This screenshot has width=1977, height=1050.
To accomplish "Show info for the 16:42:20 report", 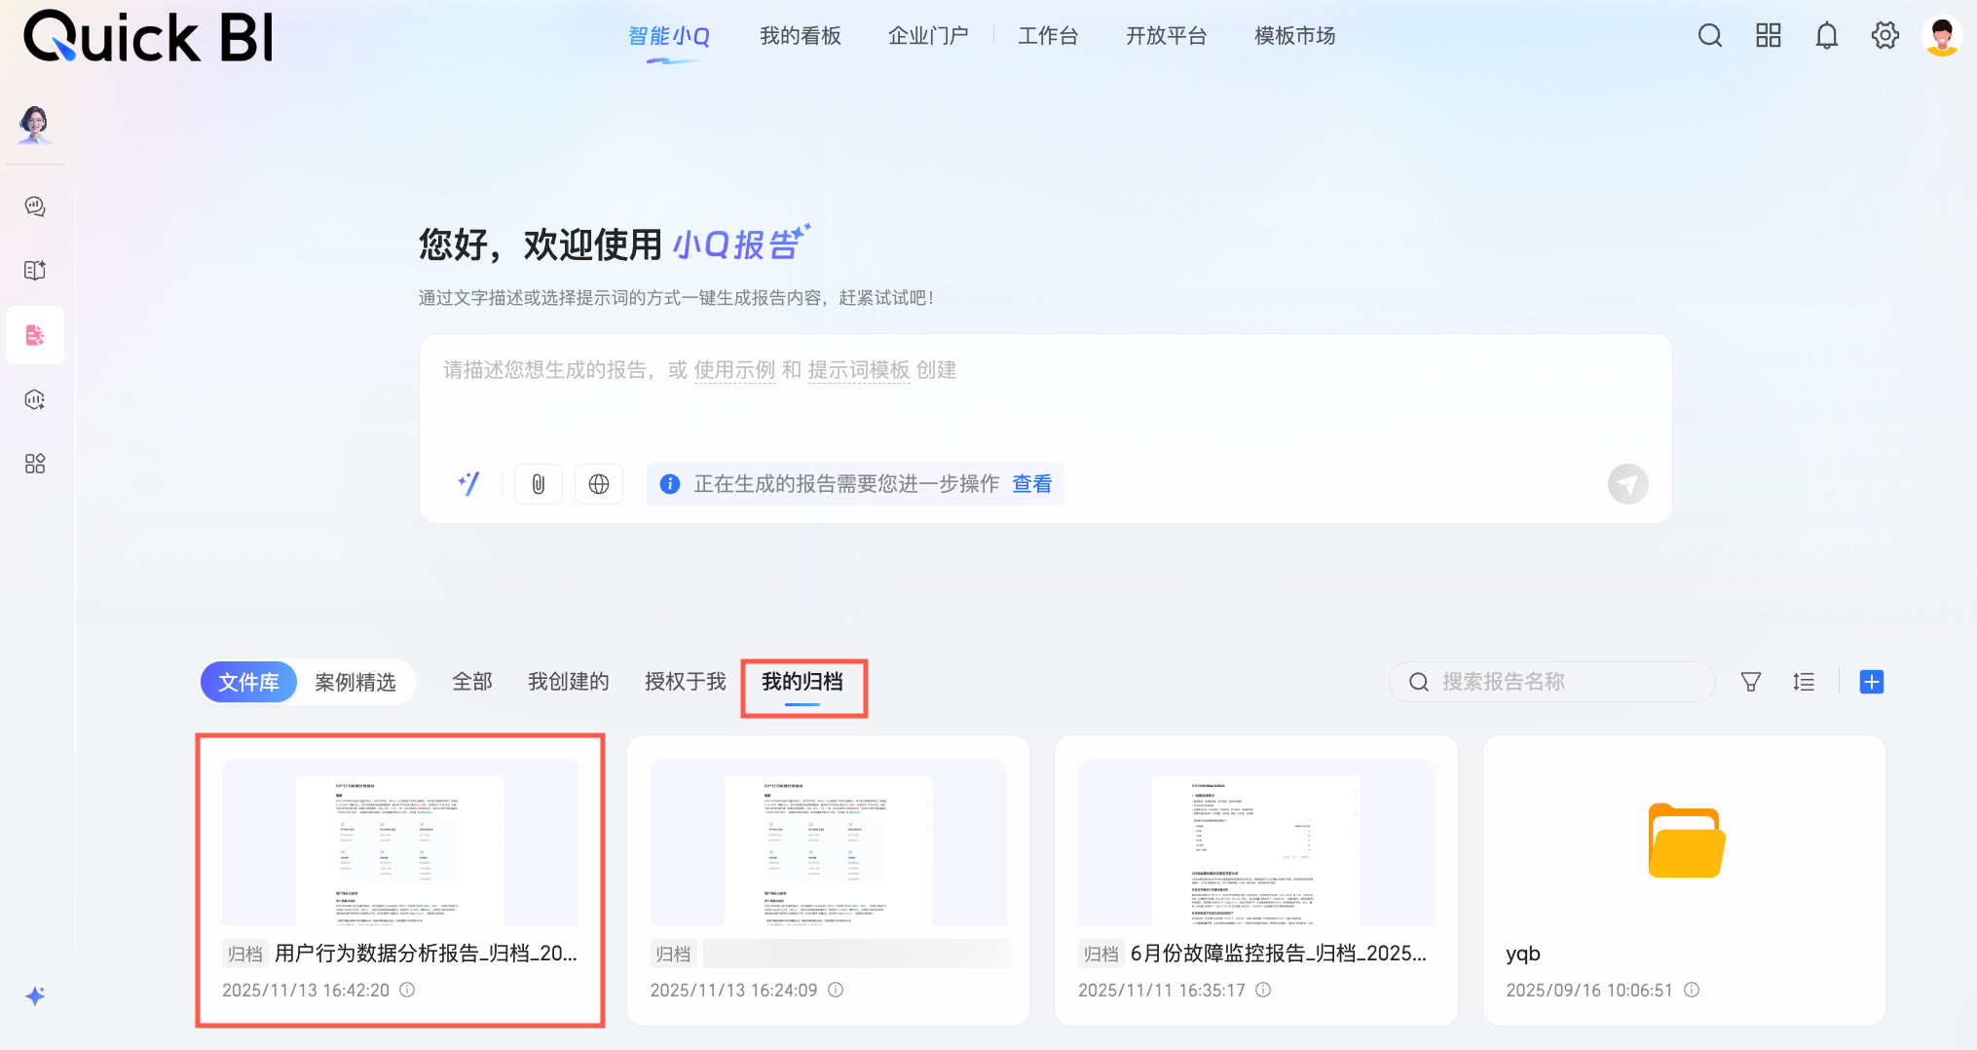I will pos(407,990).
